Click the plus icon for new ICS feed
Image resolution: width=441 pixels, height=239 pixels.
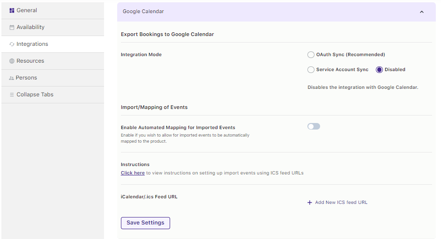click(310, 203)
